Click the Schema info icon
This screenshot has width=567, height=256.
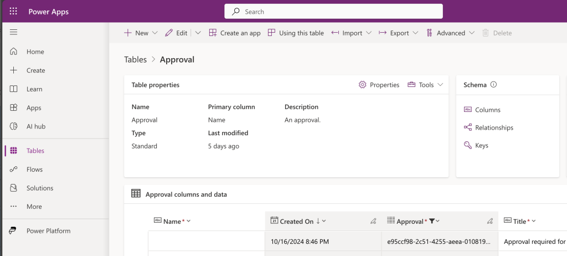point(493,85)
